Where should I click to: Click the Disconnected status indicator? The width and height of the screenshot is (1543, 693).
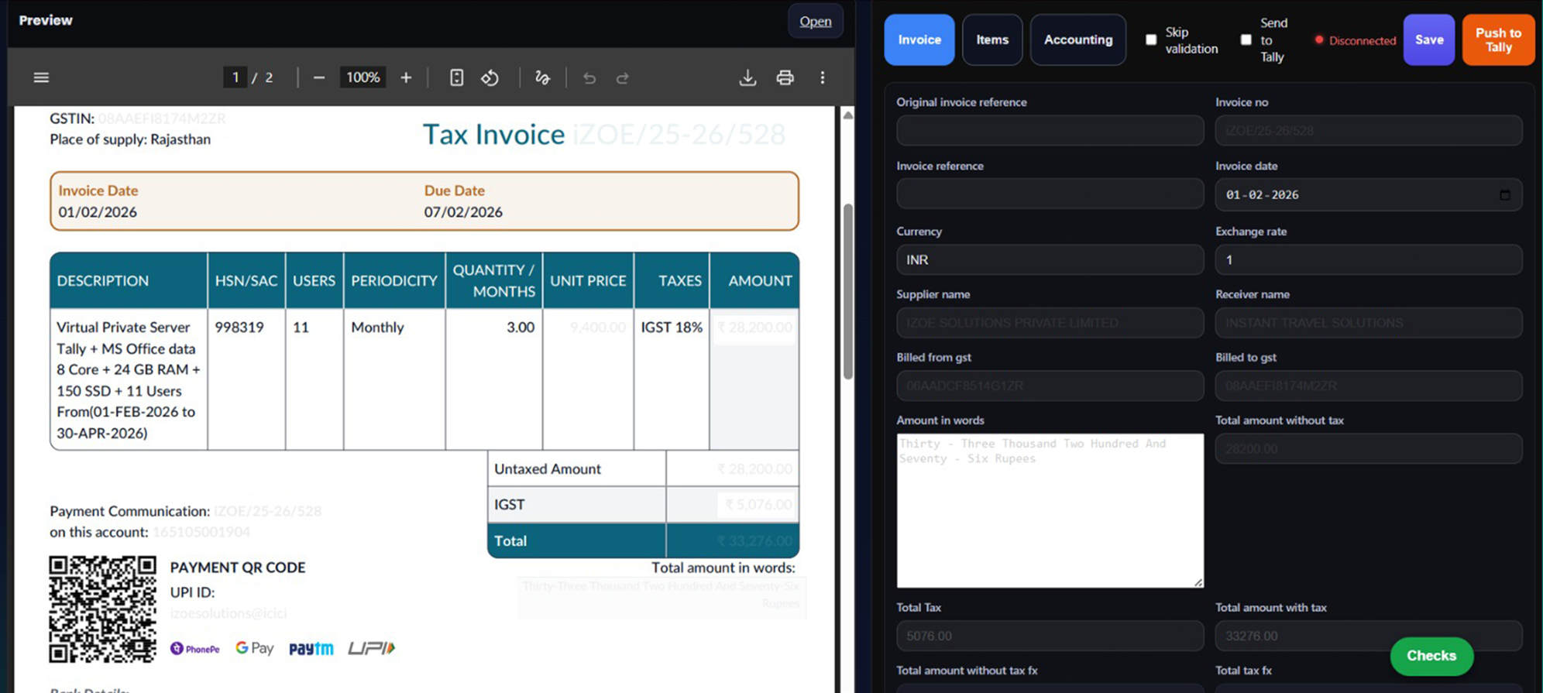(x=1356, y=40)
